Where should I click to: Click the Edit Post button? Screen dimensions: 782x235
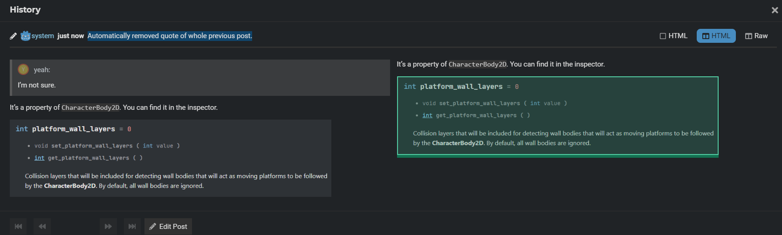point(168,227)
